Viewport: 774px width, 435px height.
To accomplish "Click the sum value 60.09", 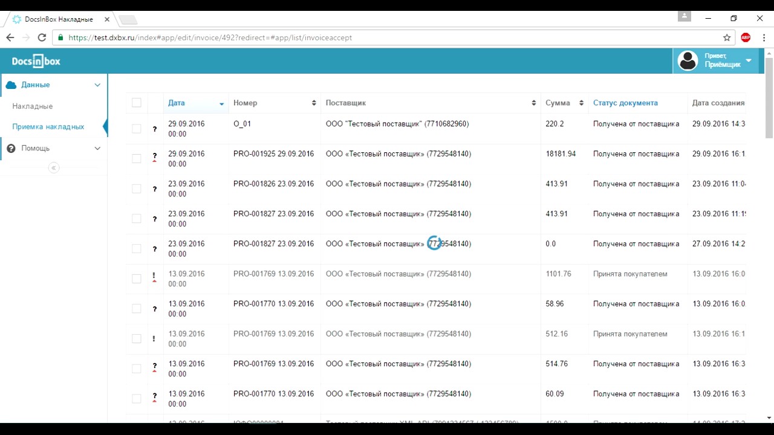I will tap(554, 394).
